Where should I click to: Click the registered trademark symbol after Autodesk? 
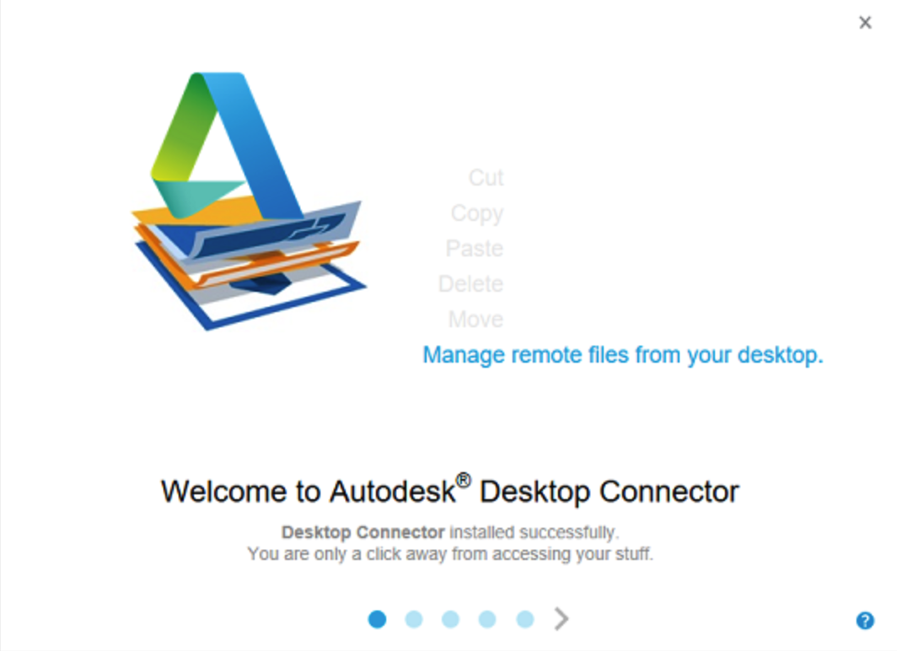pyautogui.click(x=464, y=481)
